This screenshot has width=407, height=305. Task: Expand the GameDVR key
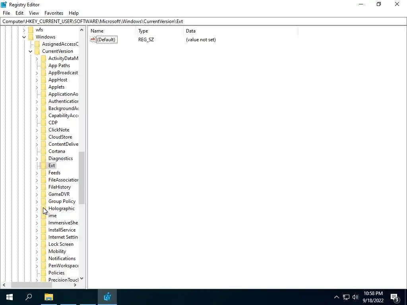pyautogui.click(x=37, y=195)
